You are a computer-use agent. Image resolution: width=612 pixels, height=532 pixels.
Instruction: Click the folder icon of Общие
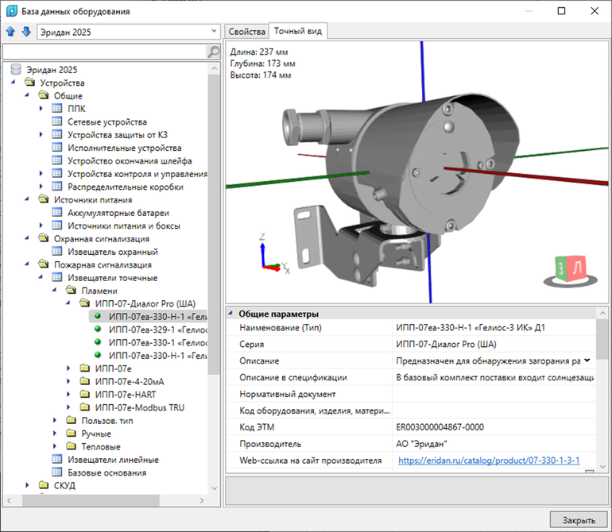coord(44,95)
